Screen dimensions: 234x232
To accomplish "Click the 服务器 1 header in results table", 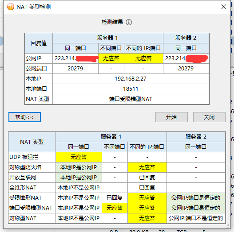I will point(108,38).
